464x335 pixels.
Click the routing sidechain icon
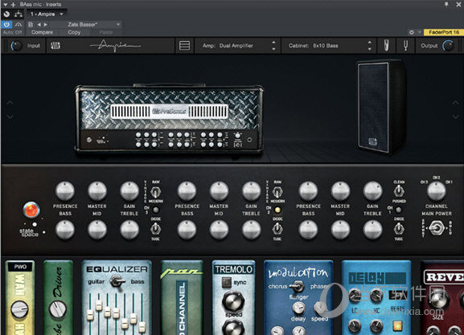pyautogui.click(x=18, y=14)
